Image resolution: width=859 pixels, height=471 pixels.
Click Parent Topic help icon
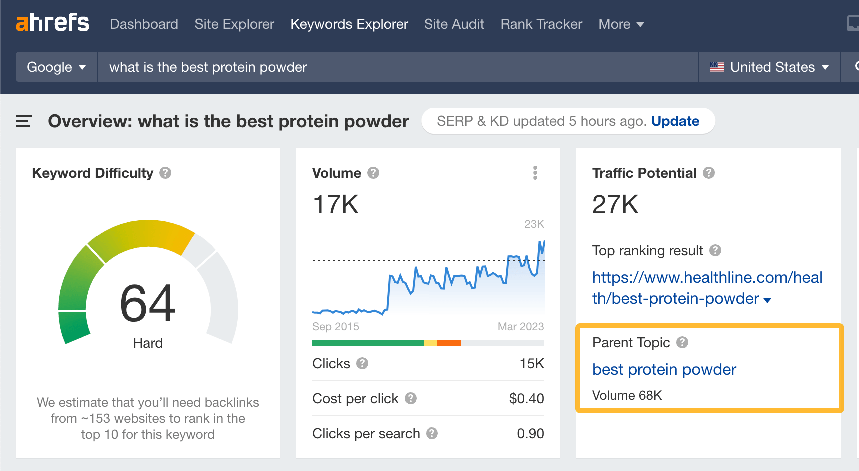tap(682, 342)
